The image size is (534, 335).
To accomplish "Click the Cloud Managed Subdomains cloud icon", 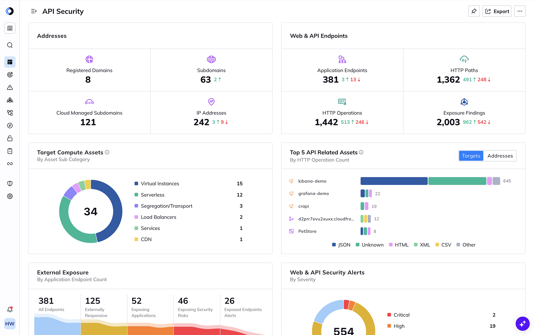I will click(89, 102).
